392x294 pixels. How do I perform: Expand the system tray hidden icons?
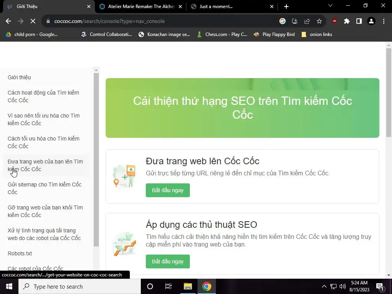click(x=324, y=286)
